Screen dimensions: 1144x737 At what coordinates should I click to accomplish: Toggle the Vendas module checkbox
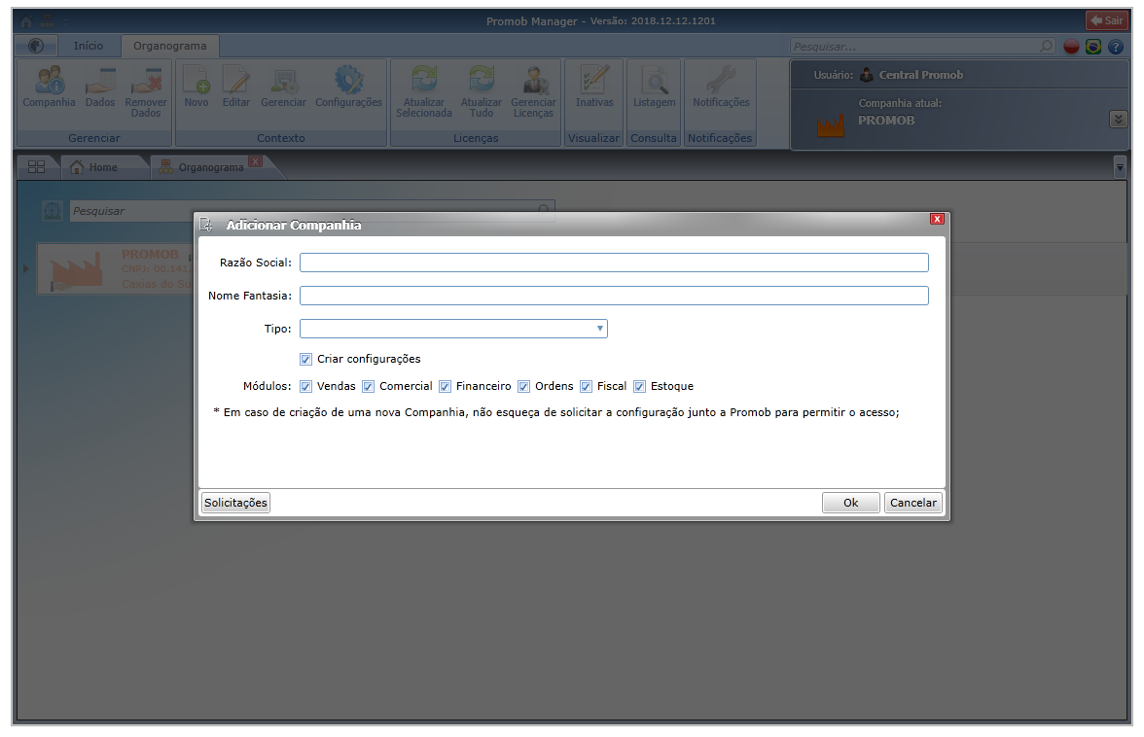[x=305, y=386]
